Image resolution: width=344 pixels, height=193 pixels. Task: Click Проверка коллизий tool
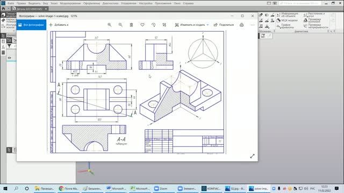tap(312, 20)
